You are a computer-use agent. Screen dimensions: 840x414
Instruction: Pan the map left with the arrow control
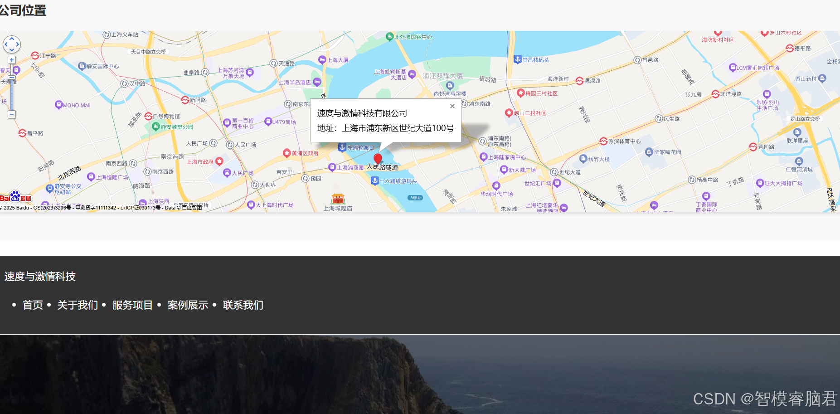pos(6,44)
